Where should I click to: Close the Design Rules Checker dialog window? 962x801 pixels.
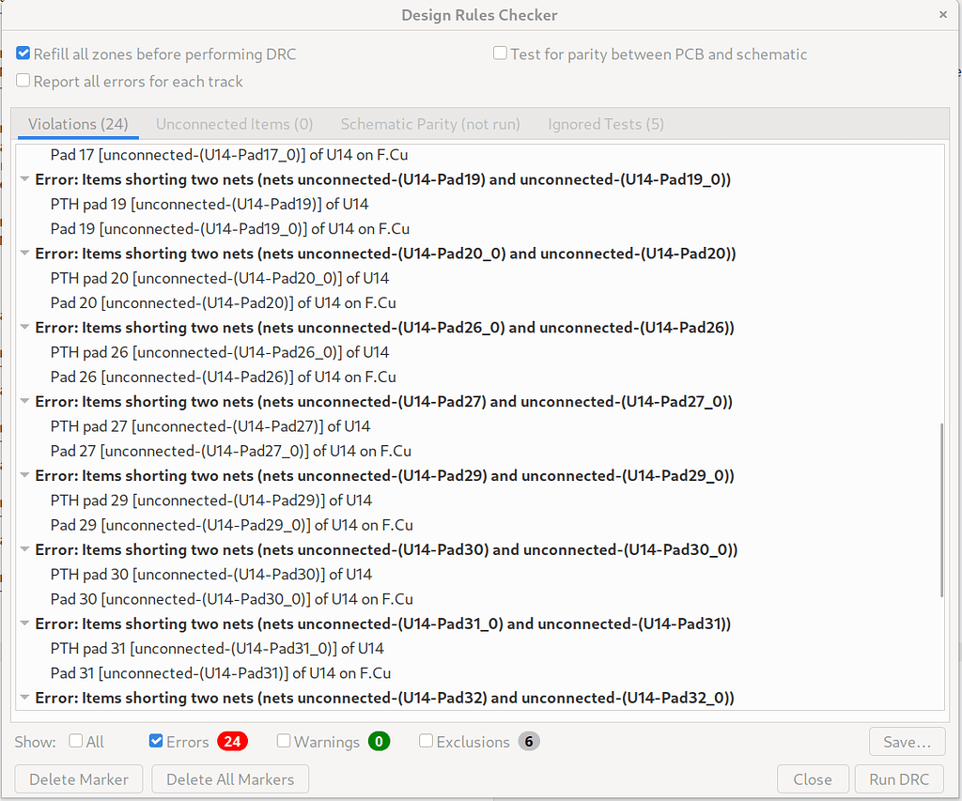coord(942,15)
